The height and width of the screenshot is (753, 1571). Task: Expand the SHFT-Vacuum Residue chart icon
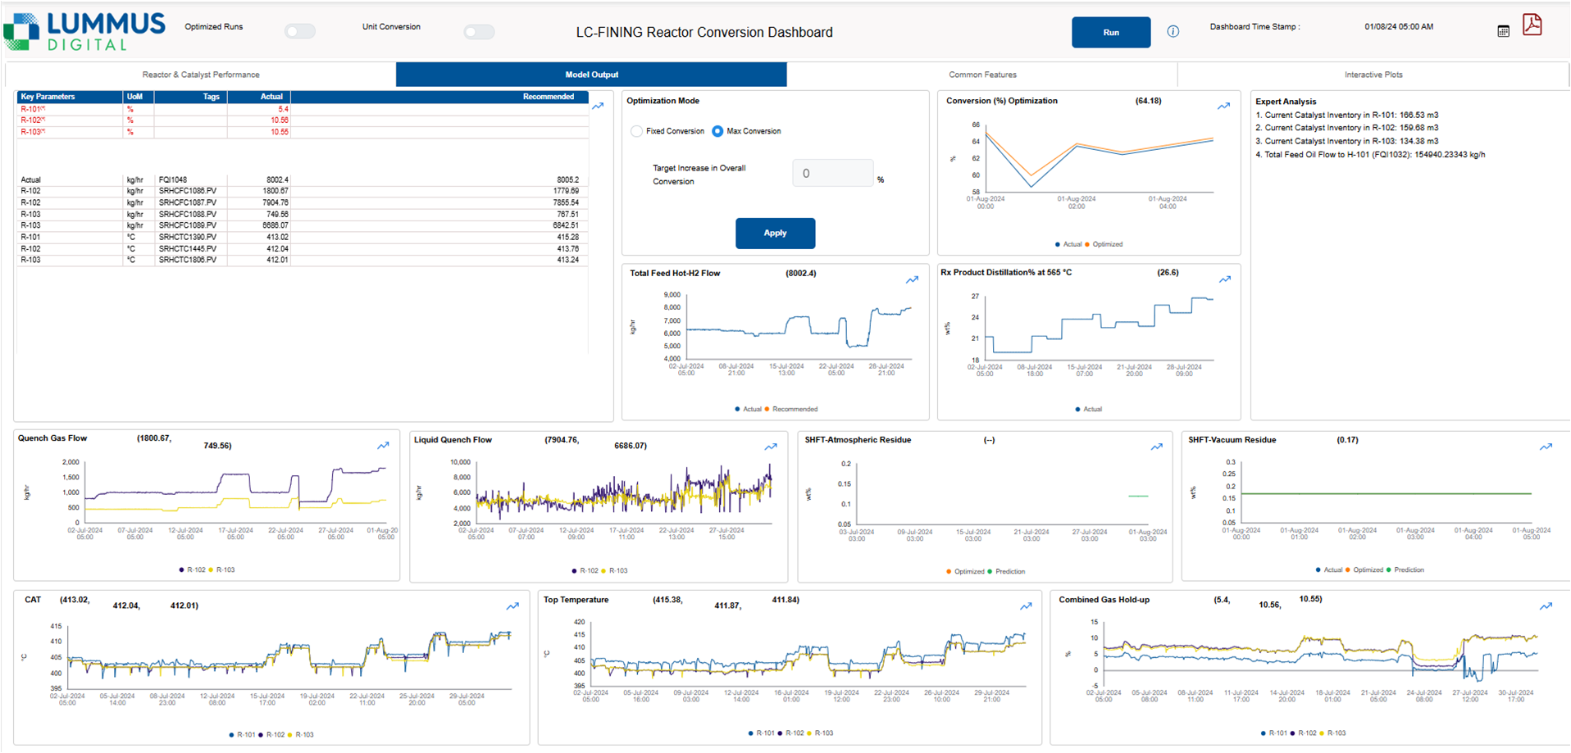[x=1546, y=447]
